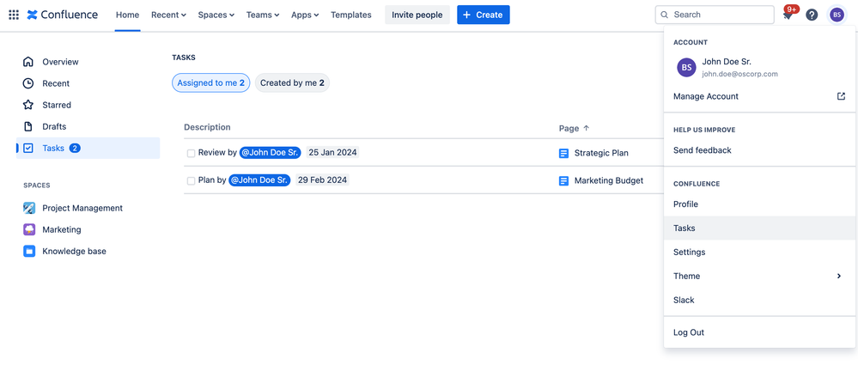Click the Drafts document icon in sidebar
The image size is (858, 365).
pyautogui.click(x=27, y=126)
